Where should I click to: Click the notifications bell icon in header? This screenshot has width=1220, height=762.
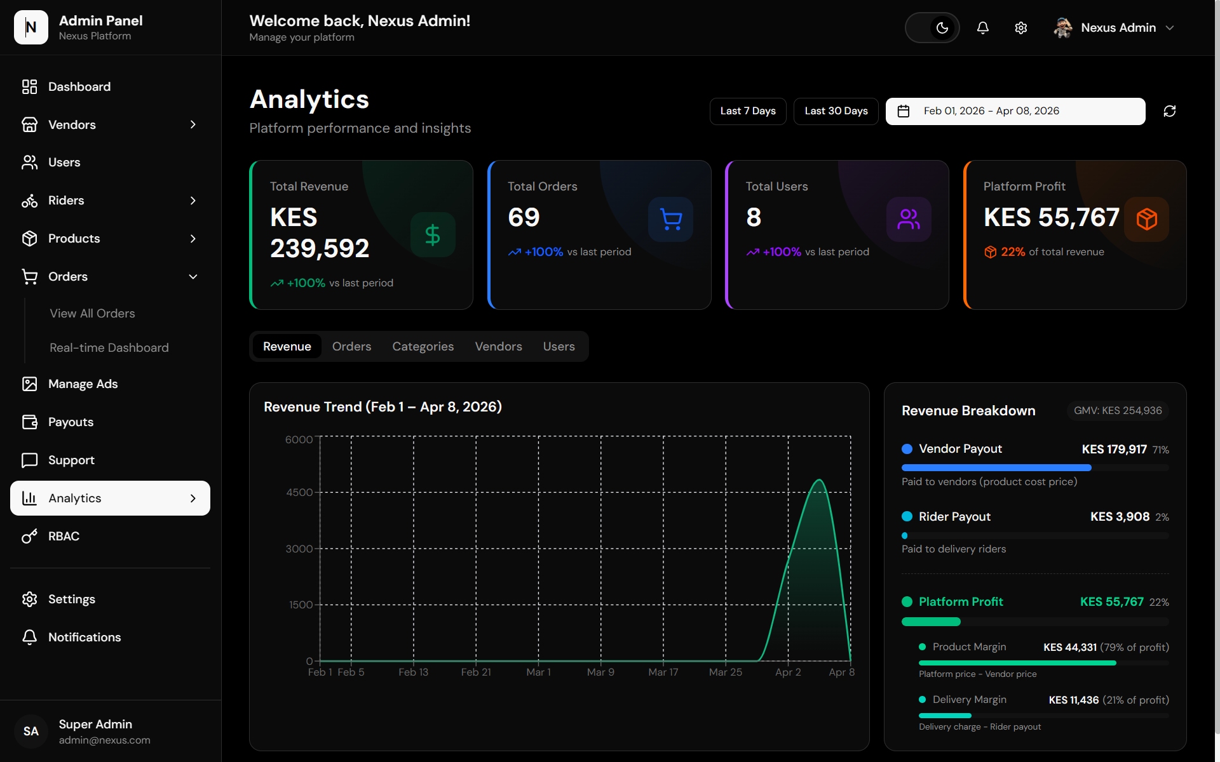pyautogui.click(x=982, y=28)
